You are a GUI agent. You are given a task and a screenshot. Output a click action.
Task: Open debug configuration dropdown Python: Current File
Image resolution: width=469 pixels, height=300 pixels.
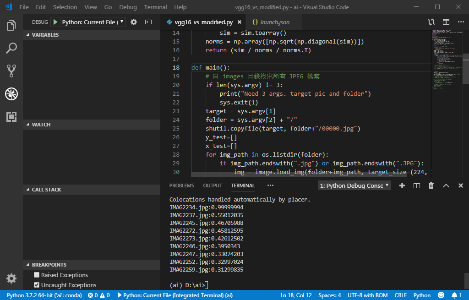pyautogui.click(x=93, y=22)
